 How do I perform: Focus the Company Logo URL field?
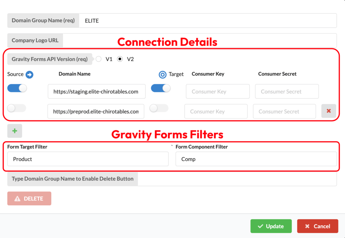(x=200, y=40)
